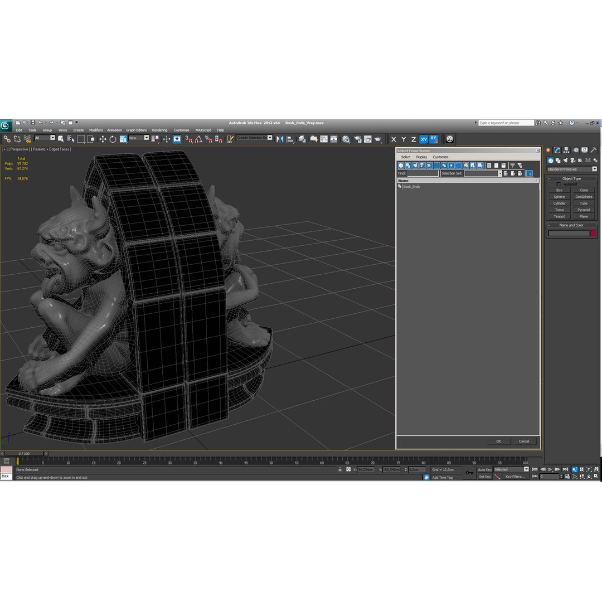Open the Material Editor
The height and width of the screenshot is (602, 602).
346,139
